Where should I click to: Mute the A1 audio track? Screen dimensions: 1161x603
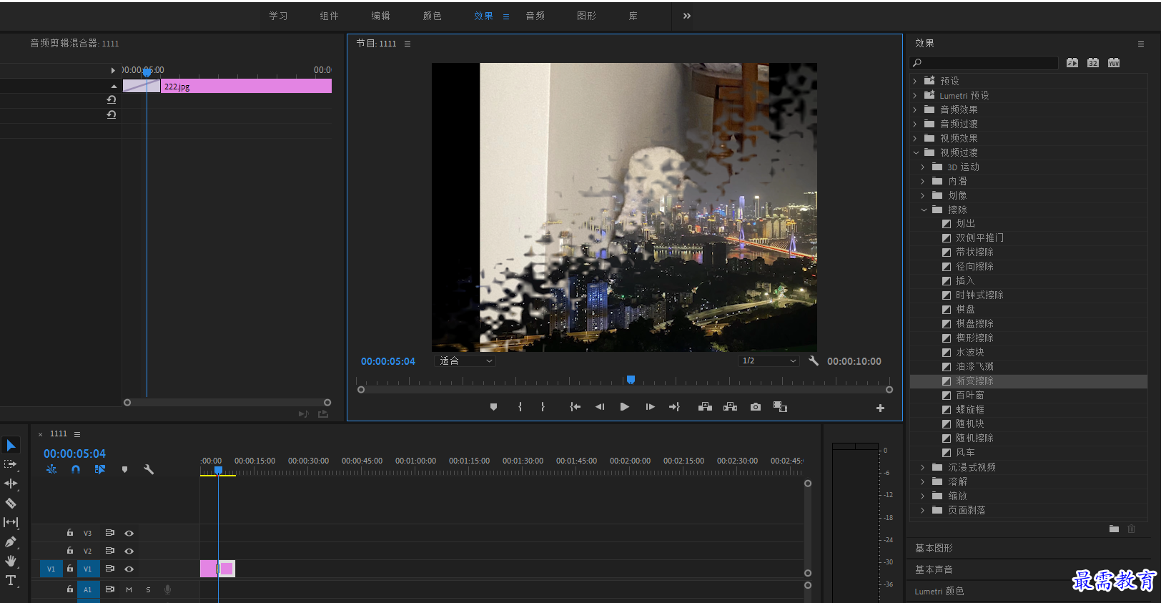coord(129,590)
